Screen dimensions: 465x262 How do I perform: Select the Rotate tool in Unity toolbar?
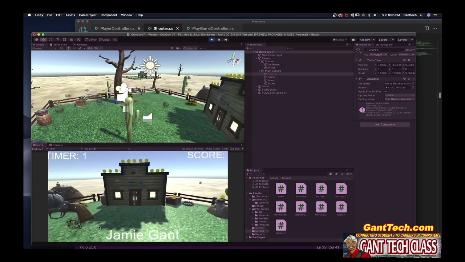(x=50, y=40)
